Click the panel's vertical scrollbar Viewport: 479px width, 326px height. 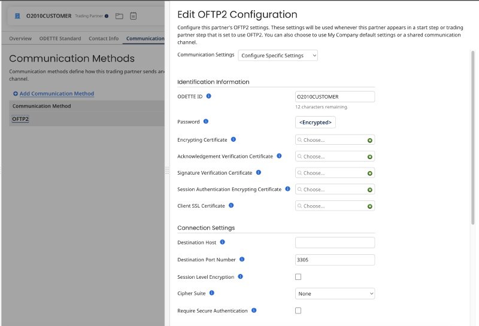point(472,138)
